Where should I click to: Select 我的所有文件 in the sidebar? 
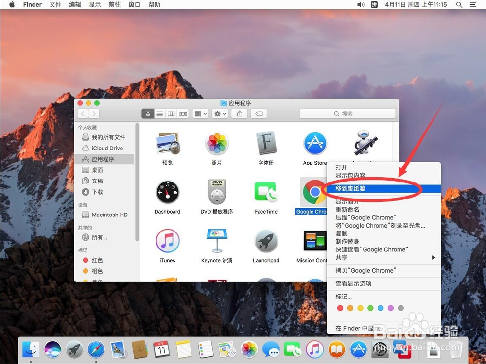point(104,137)
